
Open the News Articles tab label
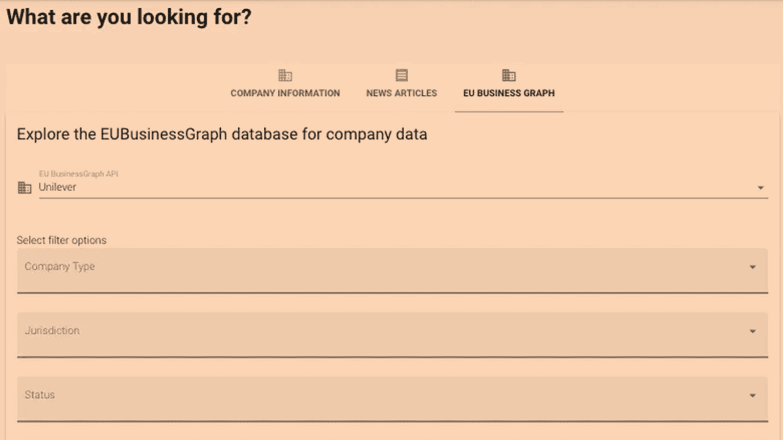point(401,93)
